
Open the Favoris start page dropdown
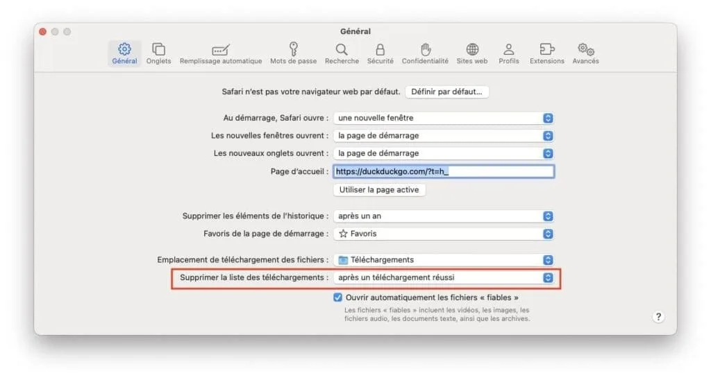(444, 234)
